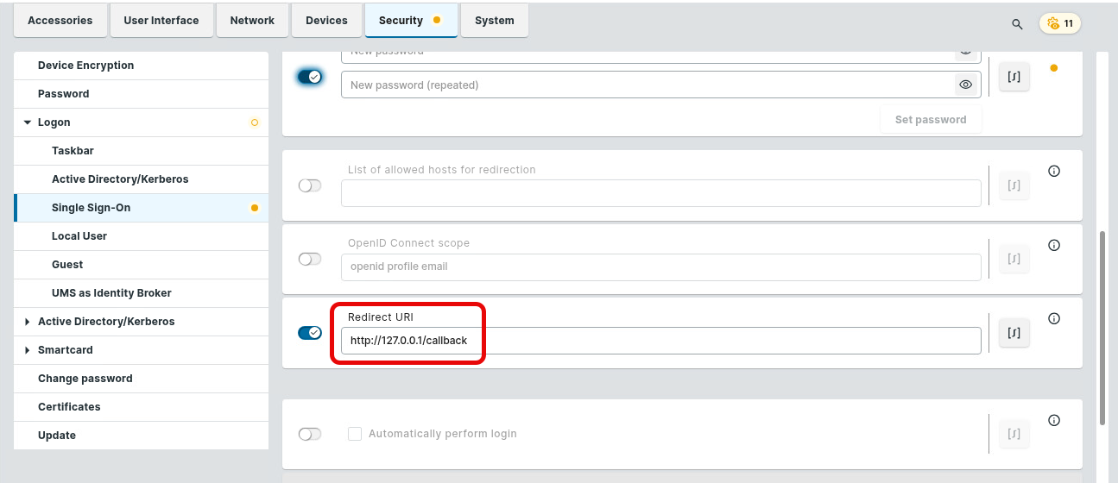Expand the Active Directory/Kerberos top-level section

[x=28, y=322]
